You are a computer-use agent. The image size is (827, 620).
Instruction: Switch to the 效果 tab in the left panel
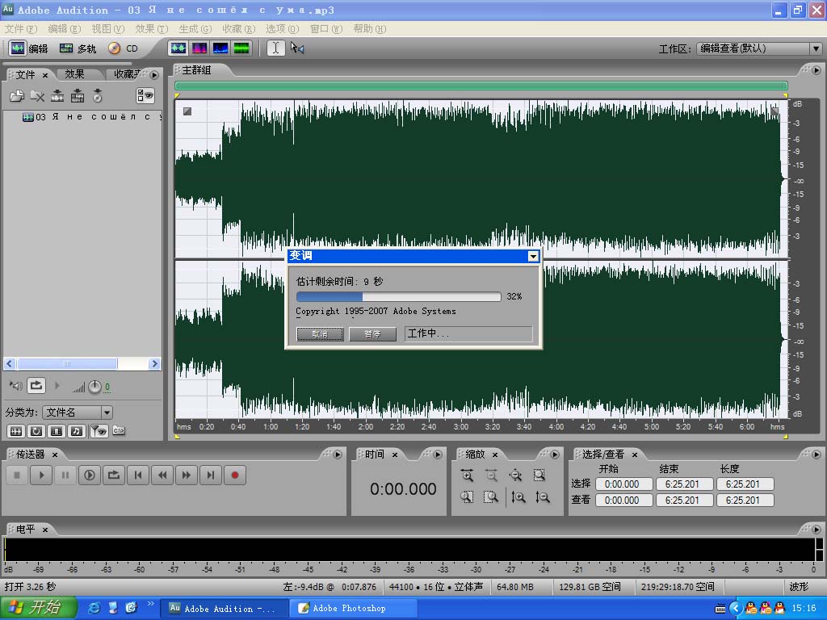74,74
